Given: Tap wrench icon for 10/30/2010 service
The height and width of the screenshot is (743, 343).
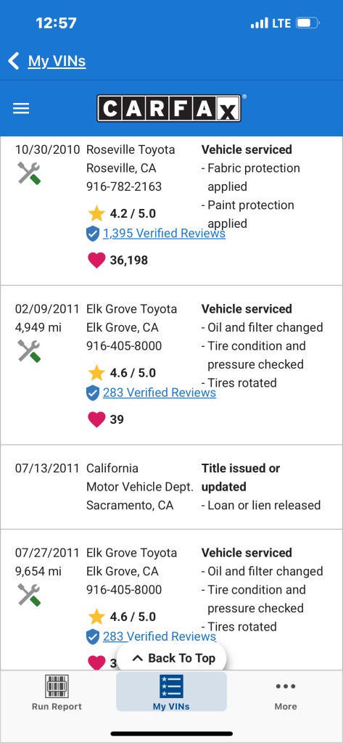Looking at the screenshot, I should tap(30, 173).
